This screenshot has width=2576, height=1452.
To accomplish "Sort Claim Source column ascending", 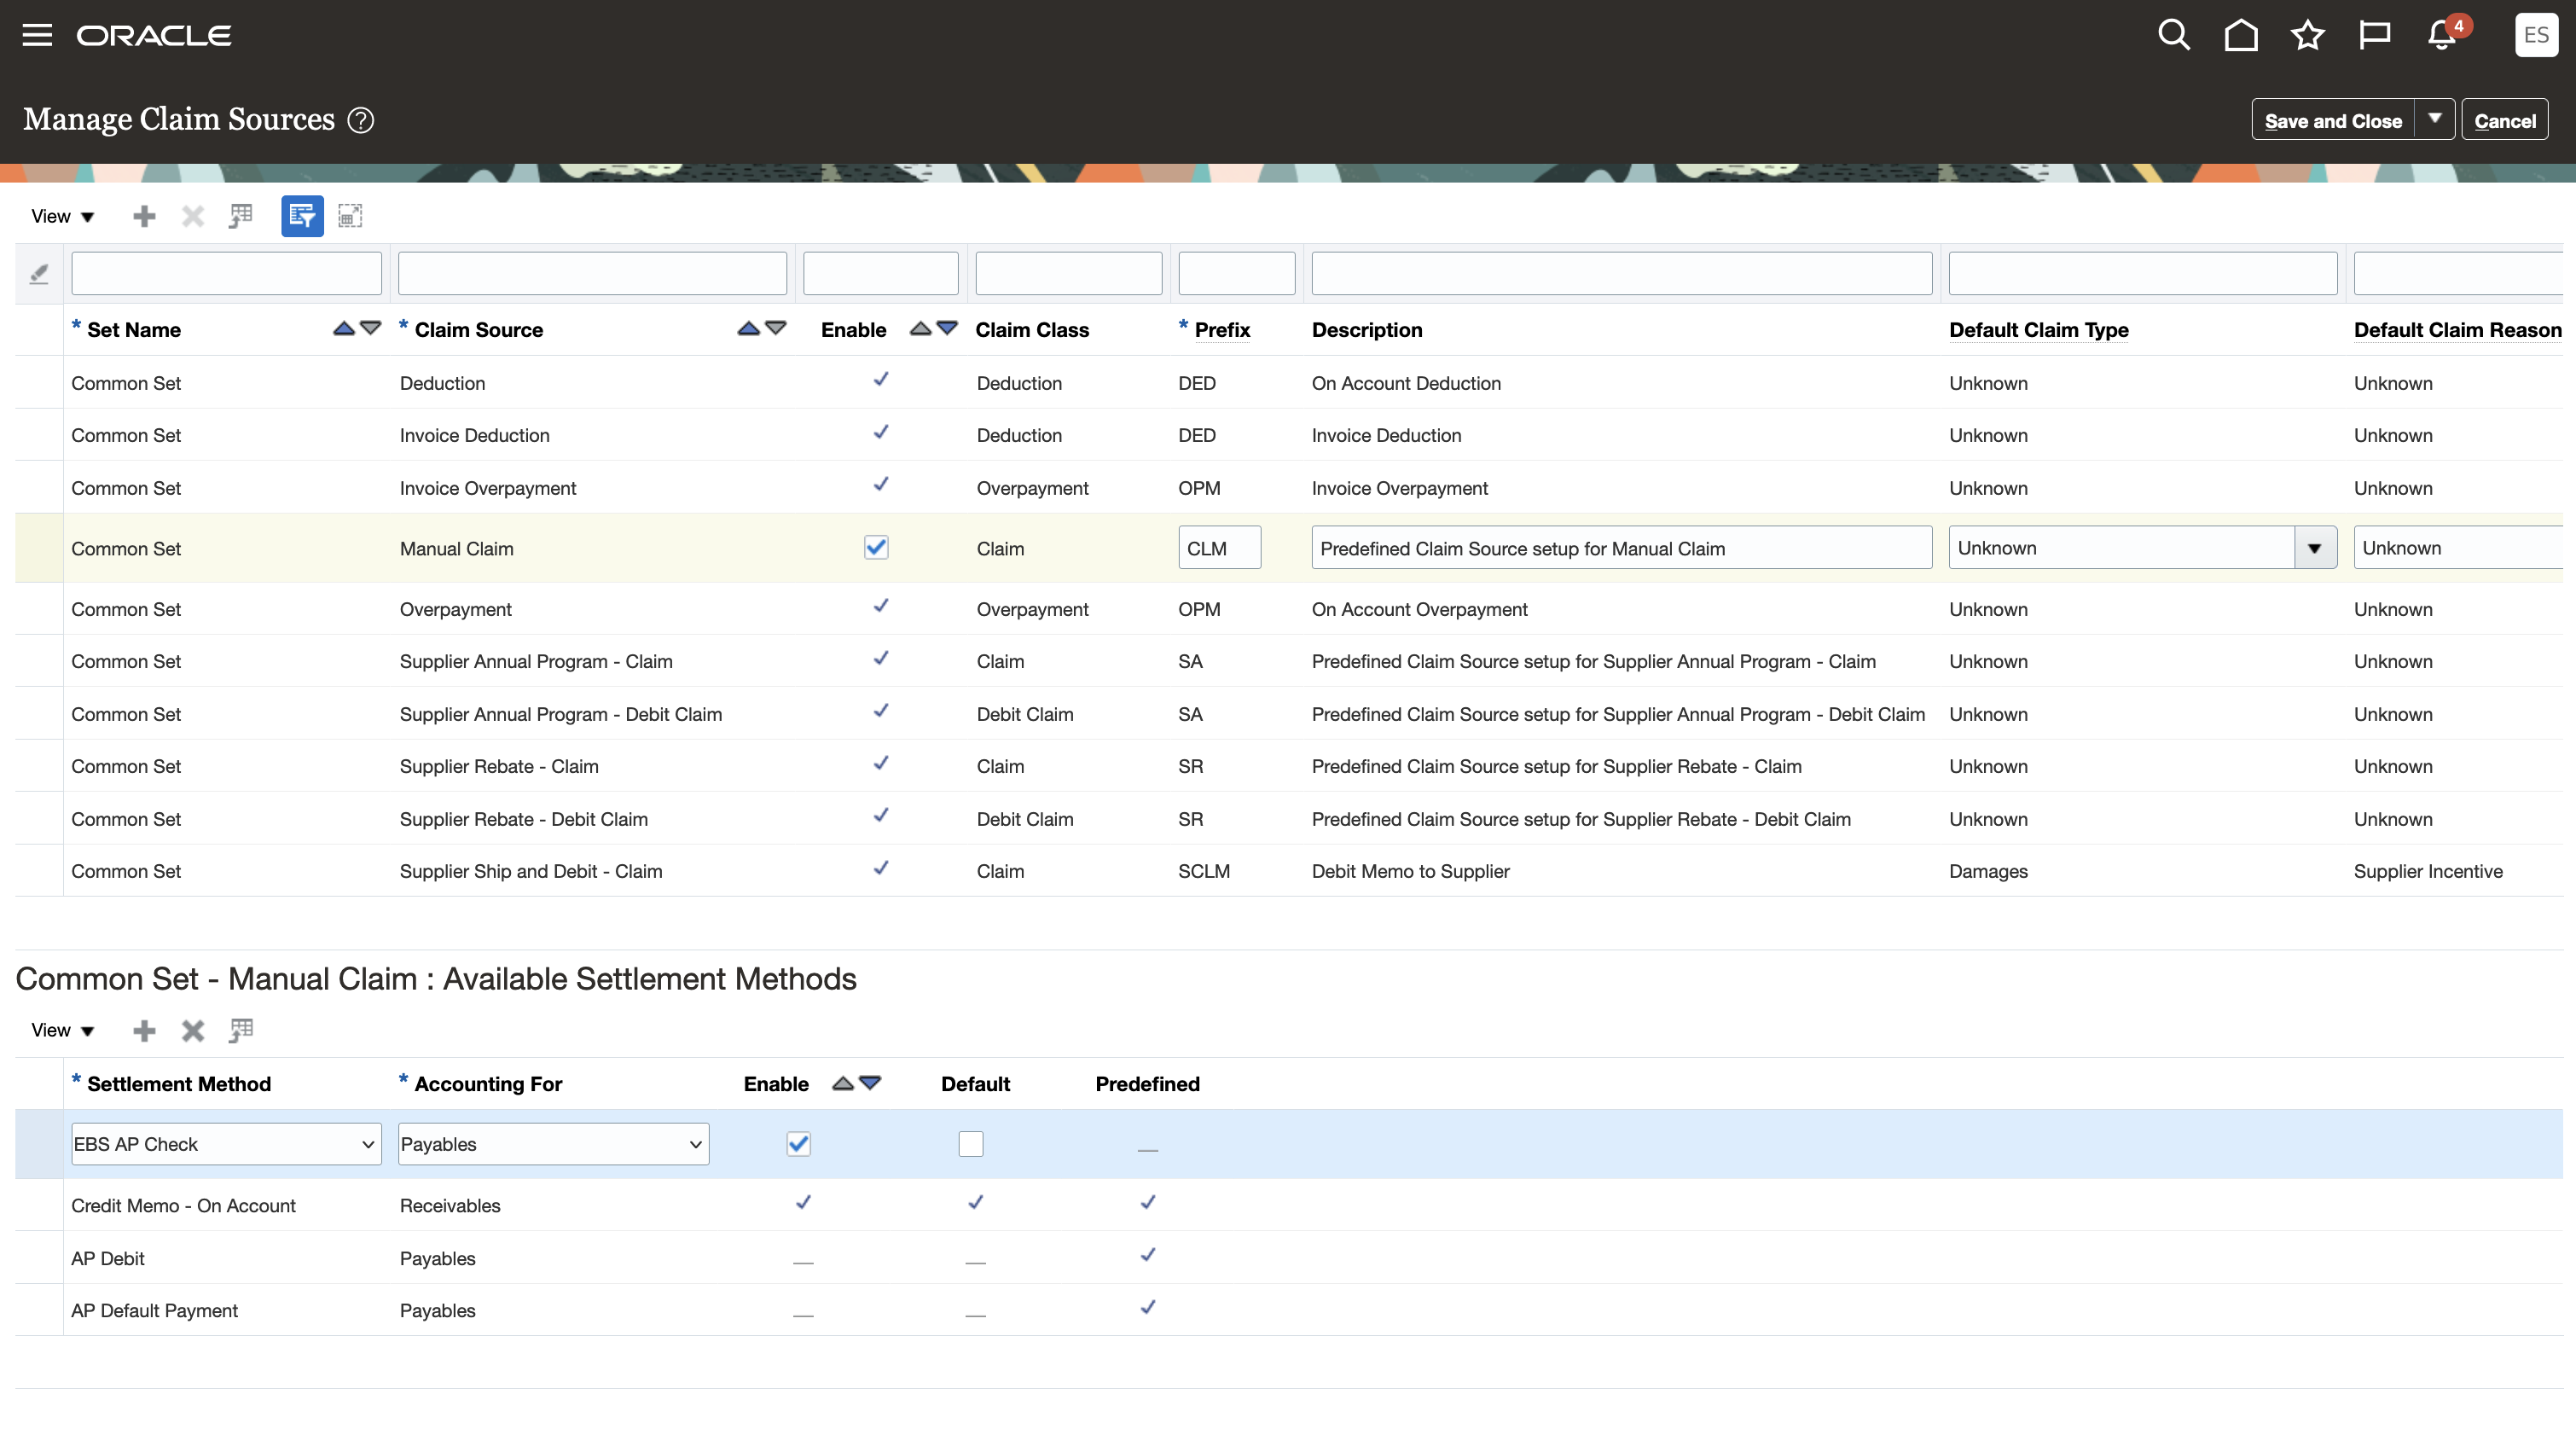I will (x=746, y=327).
